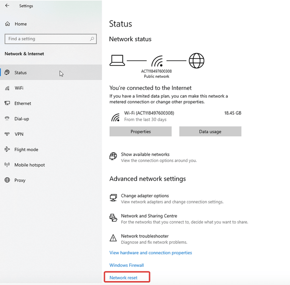Go to Dial-up settings
This screenshot has width=290, height=285.
(x=51, y=119)
